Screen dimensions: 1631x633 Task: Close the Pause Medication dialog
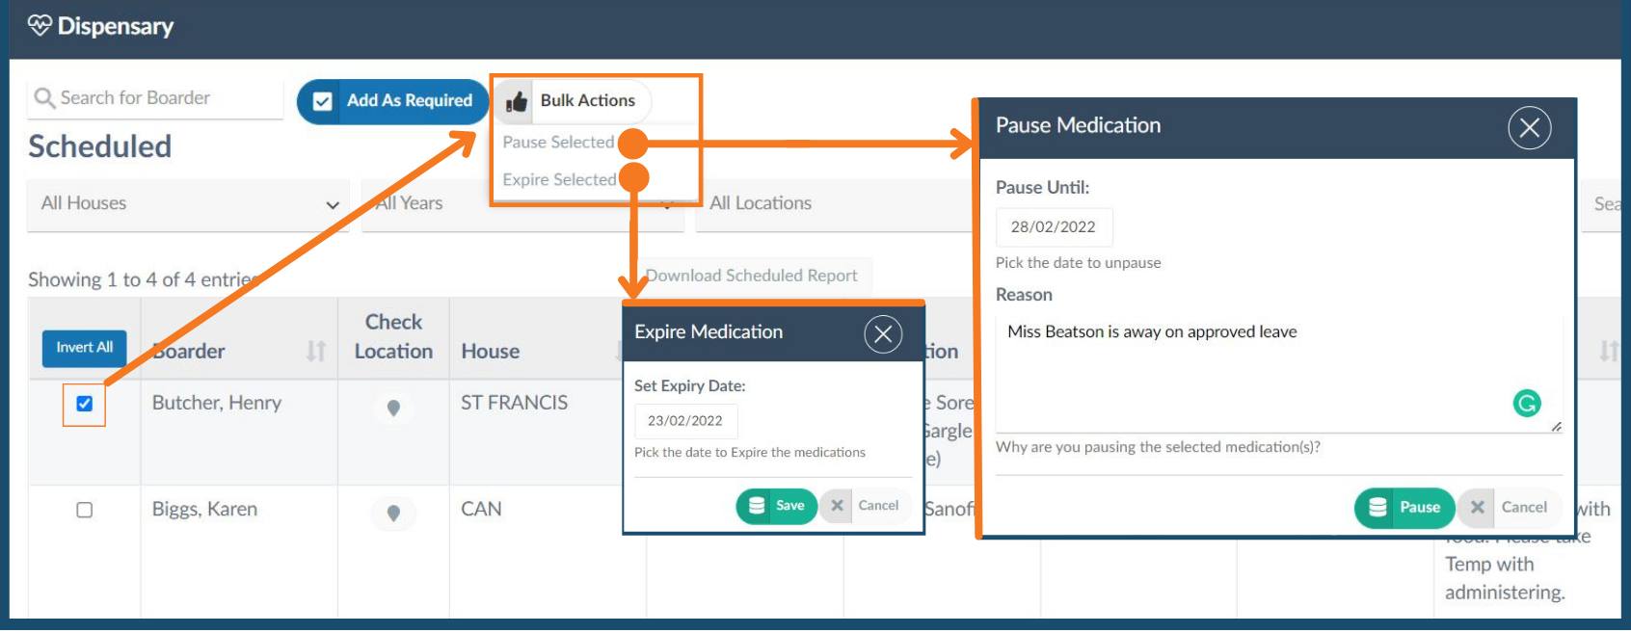pyautogui.click(x=1529, y=128)
